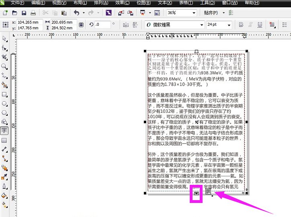Image resolution: width=291 pixels, height=217 pixels.
Task: Click the text frame overflow tab
Action: point(197,194)
